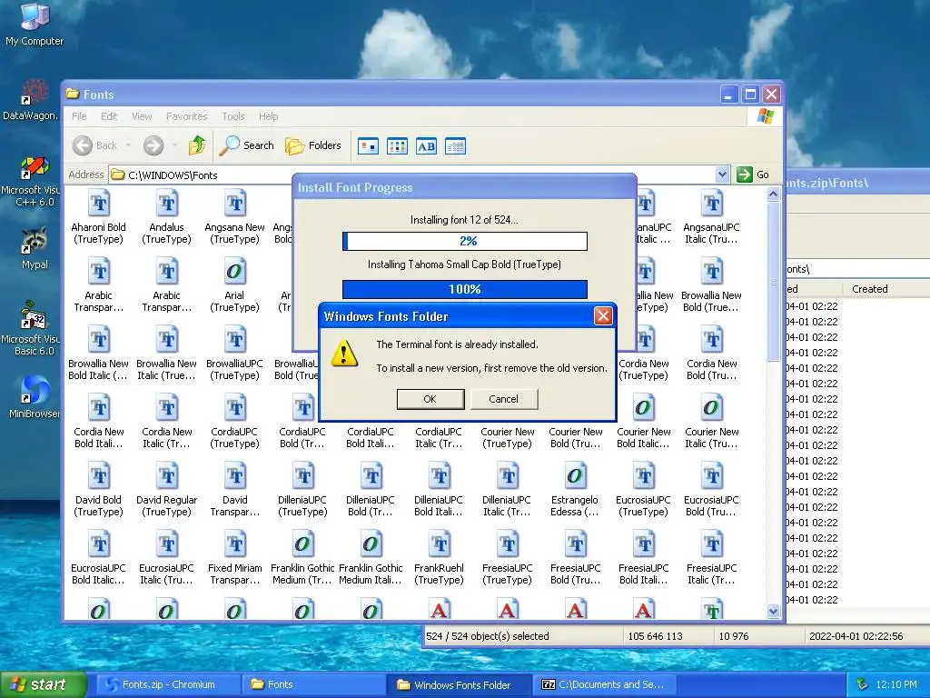Open the Favorites menu
The width and height of the screenshot is (930, 698).
tap(187, 116)
